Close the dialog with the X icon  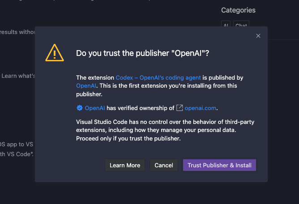pyautogui.click(x=258, y=36)
